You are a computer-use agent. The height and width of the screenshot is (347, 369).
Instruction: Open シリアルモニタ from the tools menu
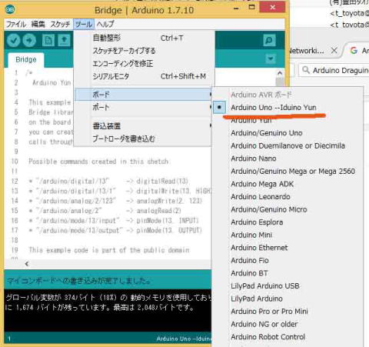click(144, 76)
